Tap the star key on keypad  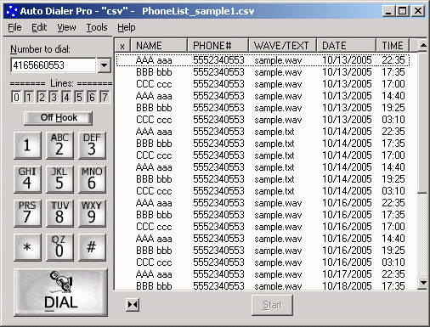pyautogui.click(x=27, y=247)
